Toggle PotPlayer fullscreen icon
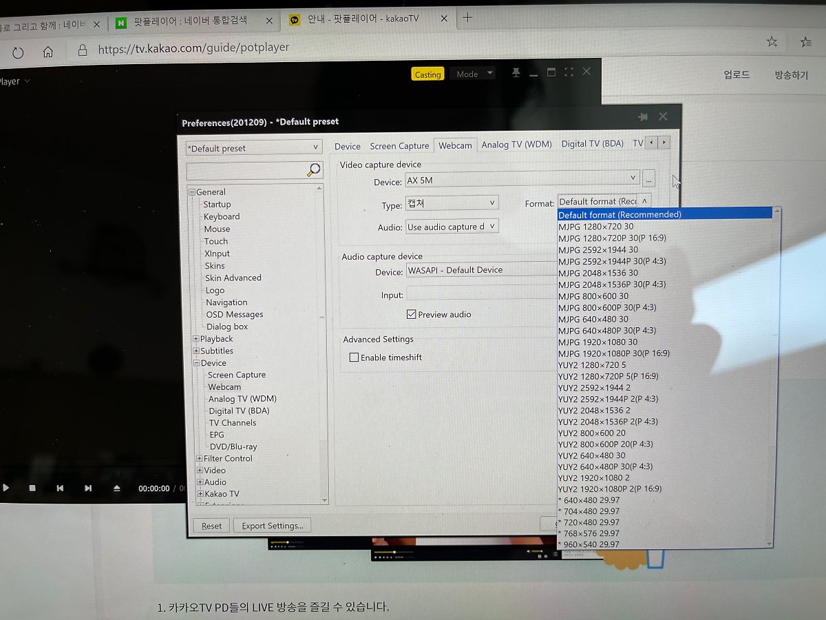This screenshot has height=620, width=826. coord(569,72)
